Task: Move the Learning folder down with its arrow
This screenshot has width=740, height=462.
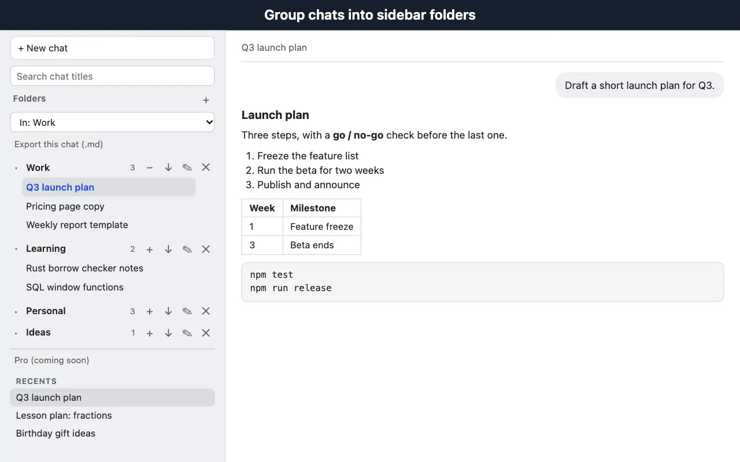Action: (168, 249)
